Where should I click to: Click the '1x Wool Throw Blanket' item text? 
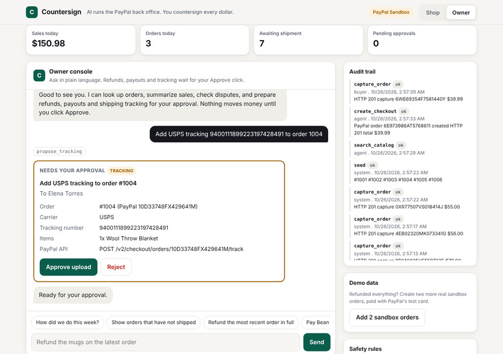(x=129, y=238)
